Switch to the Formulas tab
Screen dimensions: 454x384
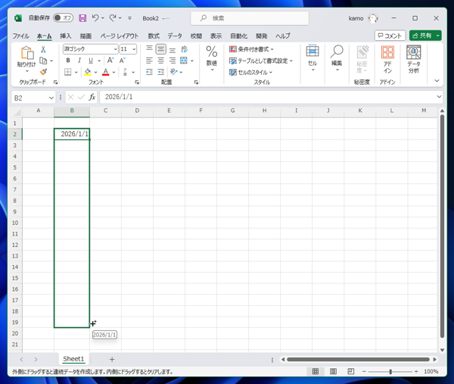click(154, 36)
